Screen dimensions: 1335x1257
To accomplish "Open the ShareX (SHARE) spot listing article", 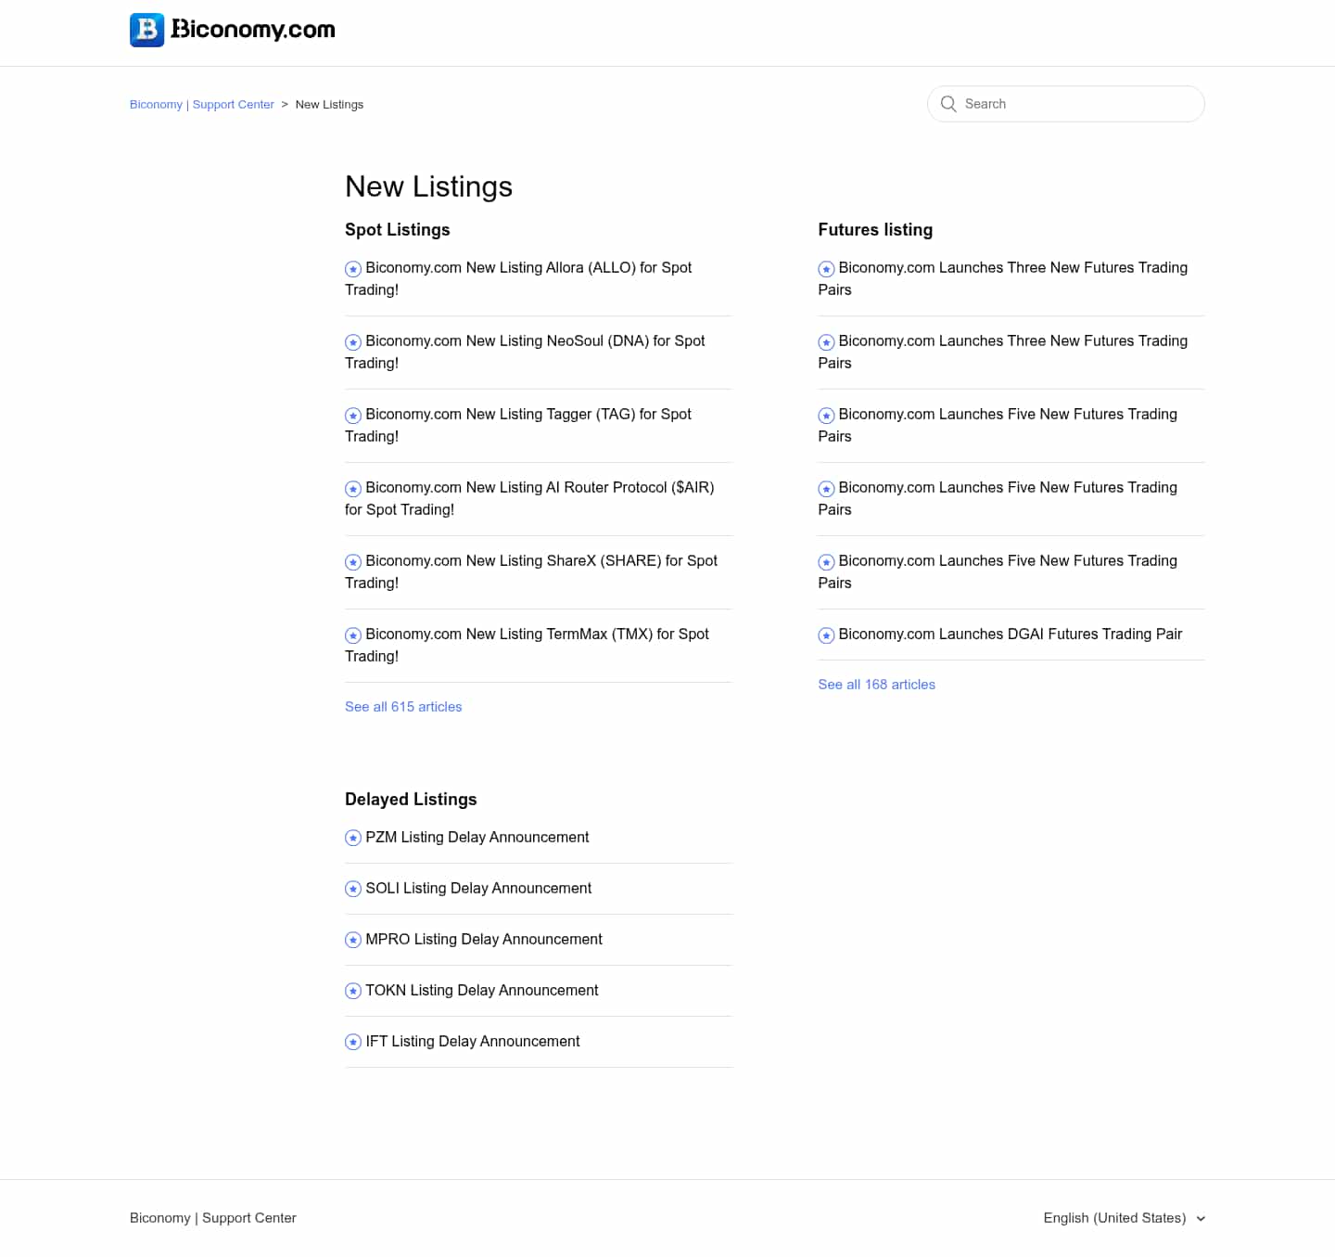I will point(531,571).
